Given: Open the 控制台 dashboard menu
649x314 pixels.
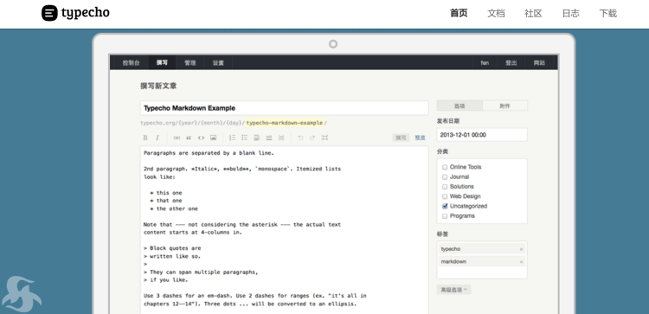Looking at the screenshot, I should pos(131,63).
